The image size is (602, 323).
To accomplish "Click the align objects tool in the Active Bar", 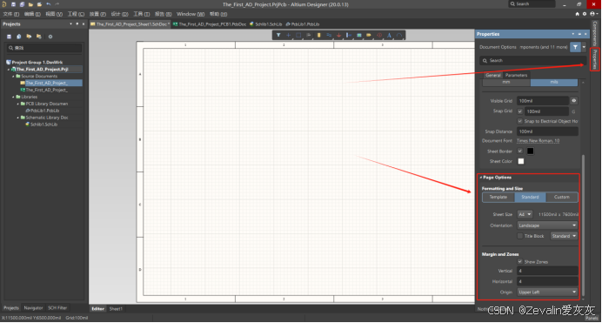I will (x=308, y=36).
